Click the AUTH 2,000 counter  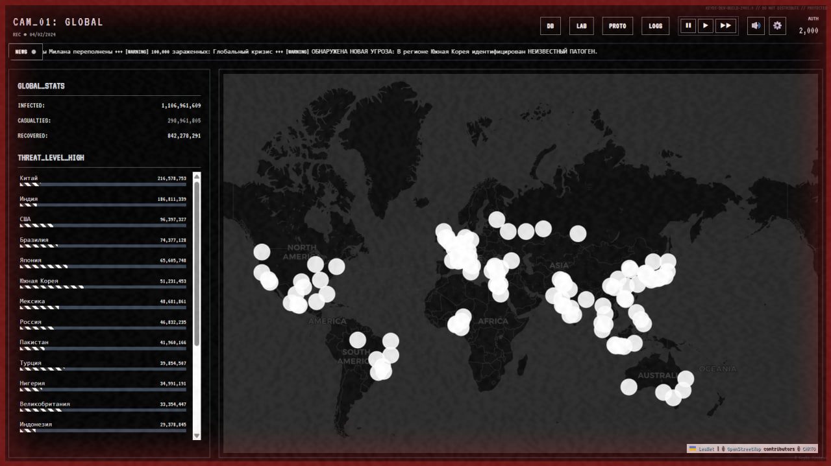pyautogui.click(x=808, y=26)
